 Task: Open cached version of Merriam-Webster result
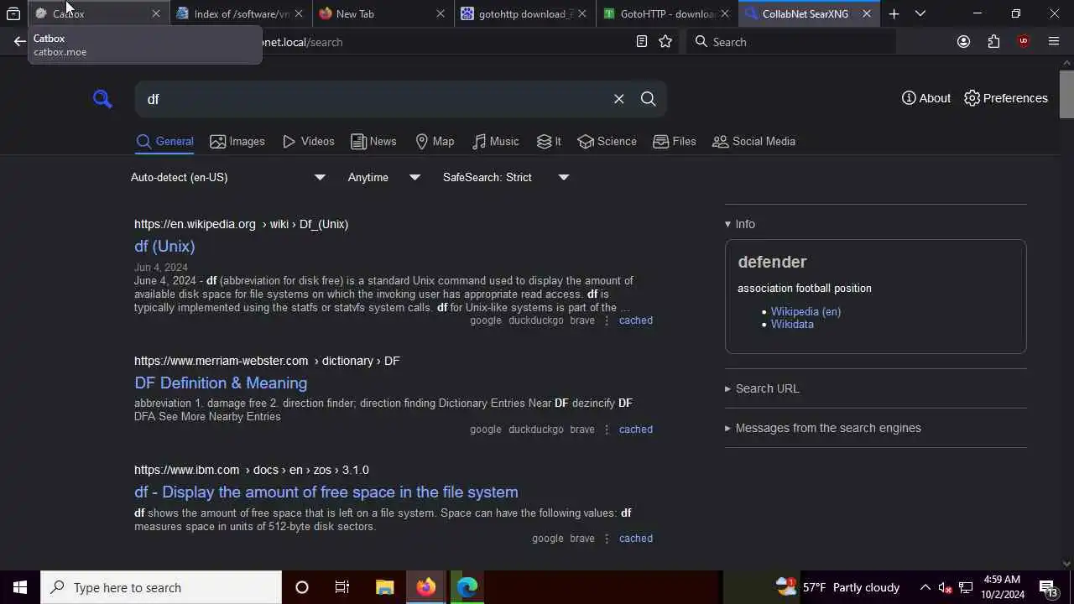click(636, 430)
